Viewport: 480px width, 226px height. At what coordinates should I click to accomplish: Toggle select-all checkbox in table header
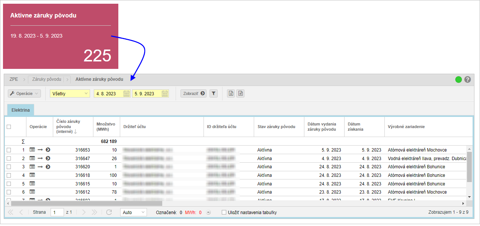tap(9, 127)
